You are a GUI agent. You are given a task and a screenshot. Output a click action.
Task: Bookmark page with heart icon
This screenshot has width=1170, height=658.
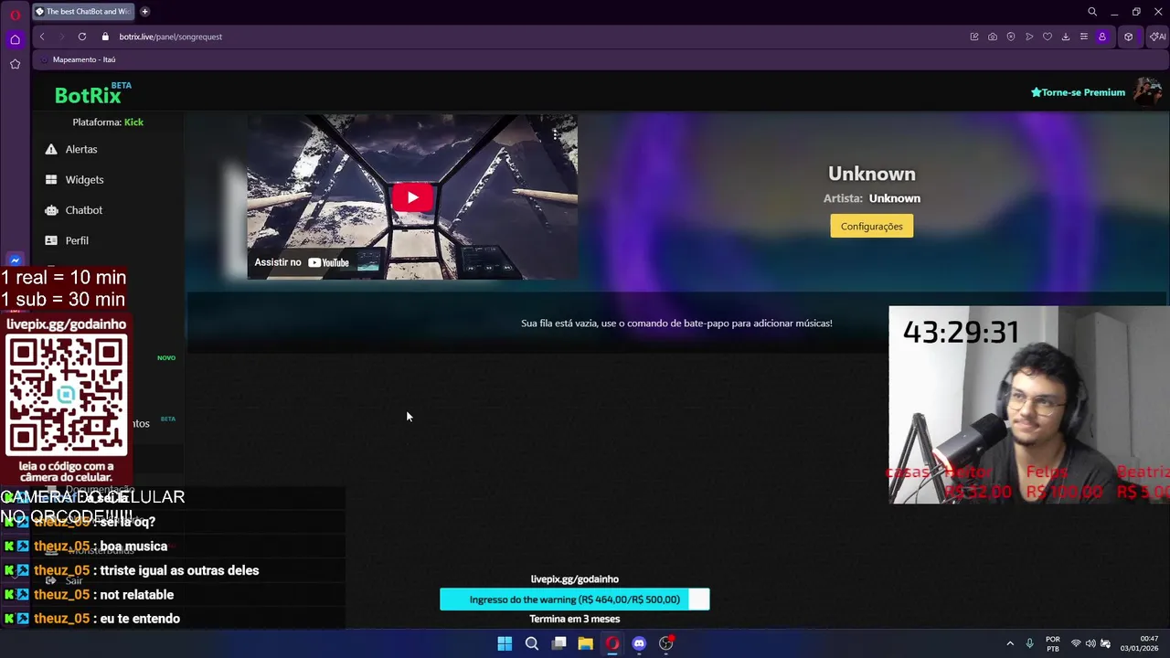click(x=1048, y=37)
